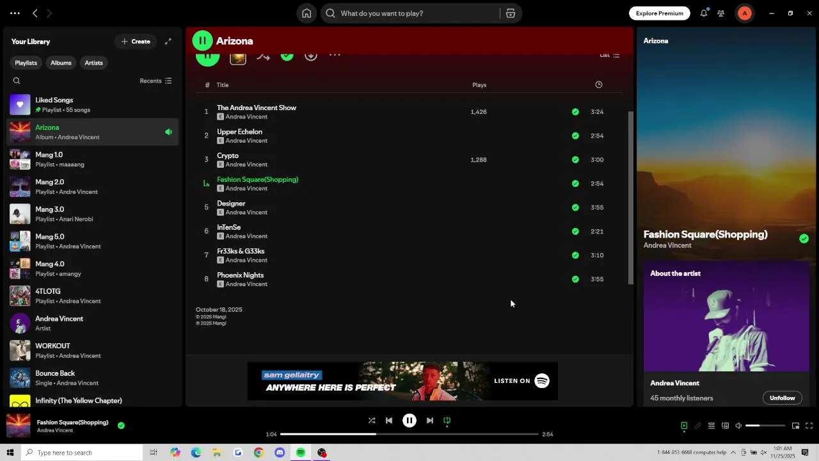Open the Home page icon
Screen dimensions: 819x461
click(307, 13)
